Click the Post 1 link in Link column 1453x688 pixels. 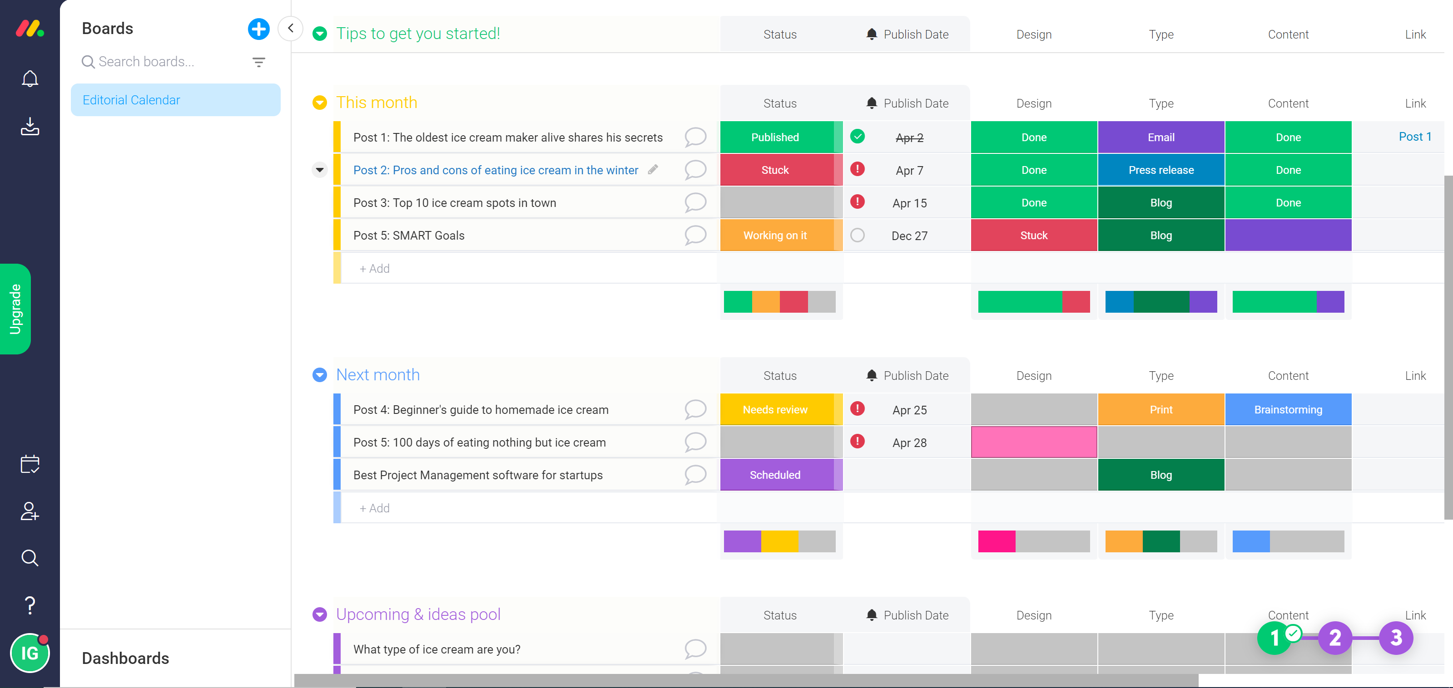1415,136
